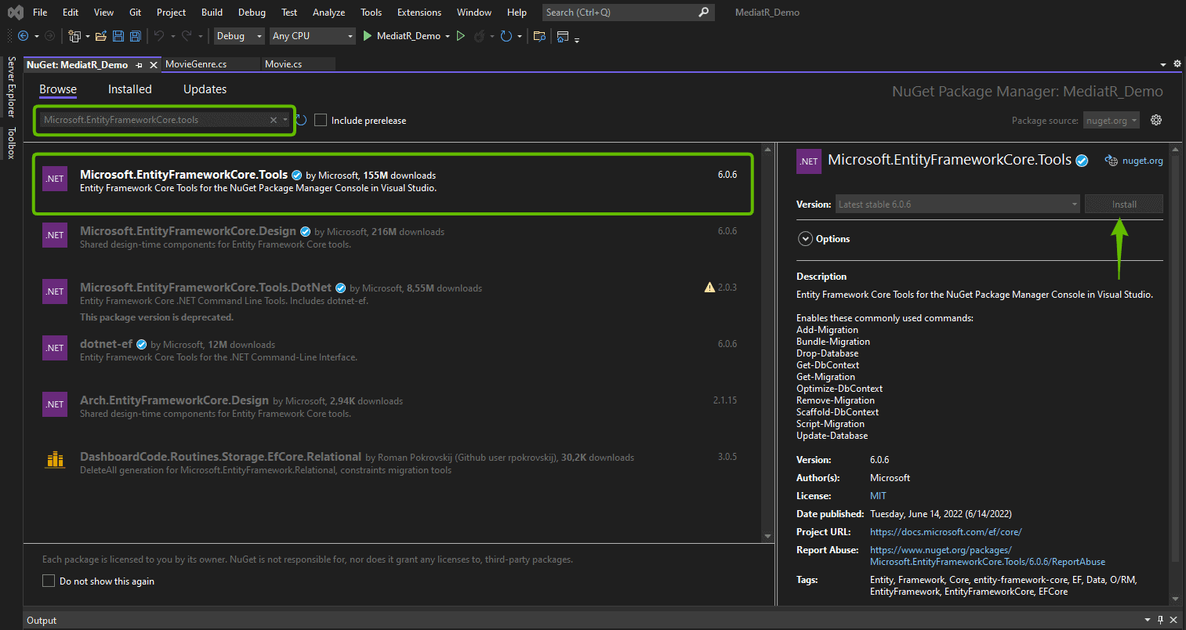Click the window layout home icon

point(563,36)
